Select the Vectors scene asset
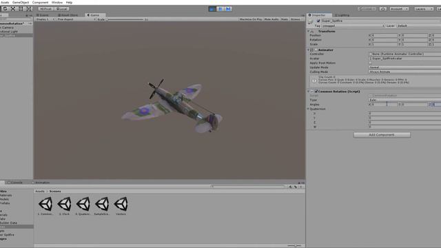This screenshot has width=441, height=248. [121, 206]
